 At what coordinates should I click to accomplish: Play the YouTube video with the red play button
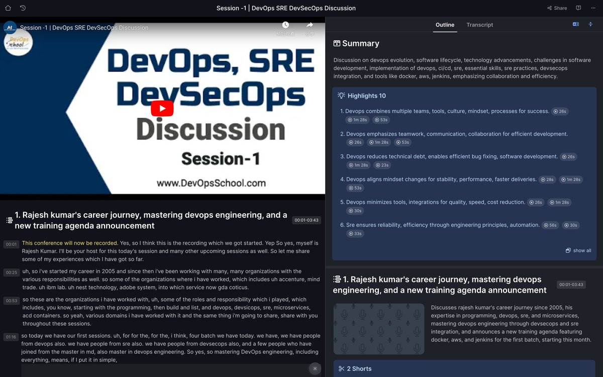pos(162,108)
